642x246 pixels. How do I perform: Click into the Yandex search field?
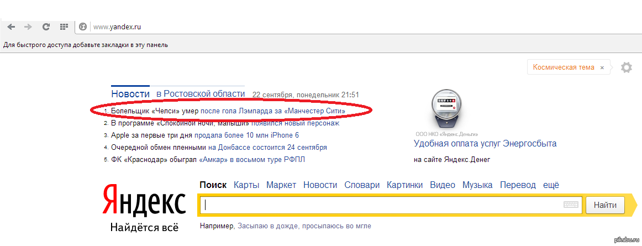[381, 205]
